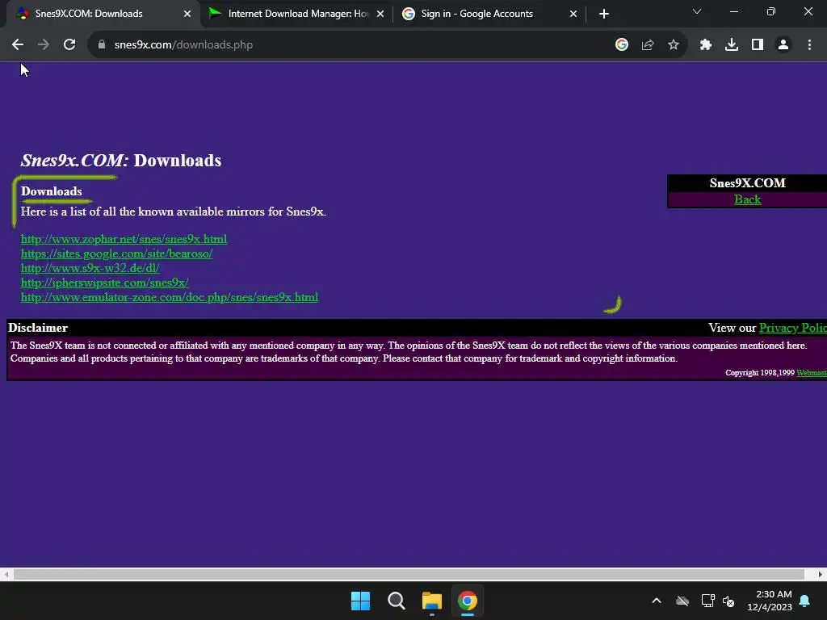Open the Privacy Policy link
827x620 pixels.
point(793,328)
